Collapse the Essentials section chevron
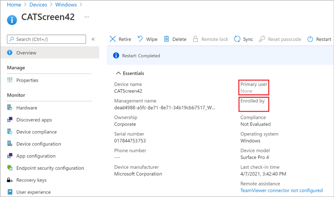This screenshot has width=334, height=197. [x=118, y=73]
